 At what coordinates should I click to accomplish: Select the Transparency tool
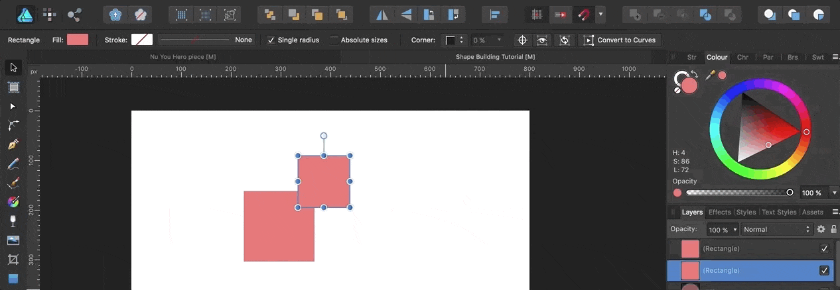pos(13,221)
